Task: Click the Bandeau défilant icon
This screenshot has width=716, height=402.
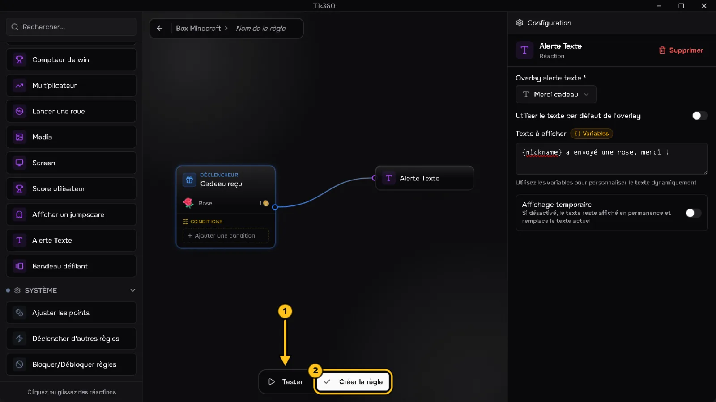Action: point(19,266)
